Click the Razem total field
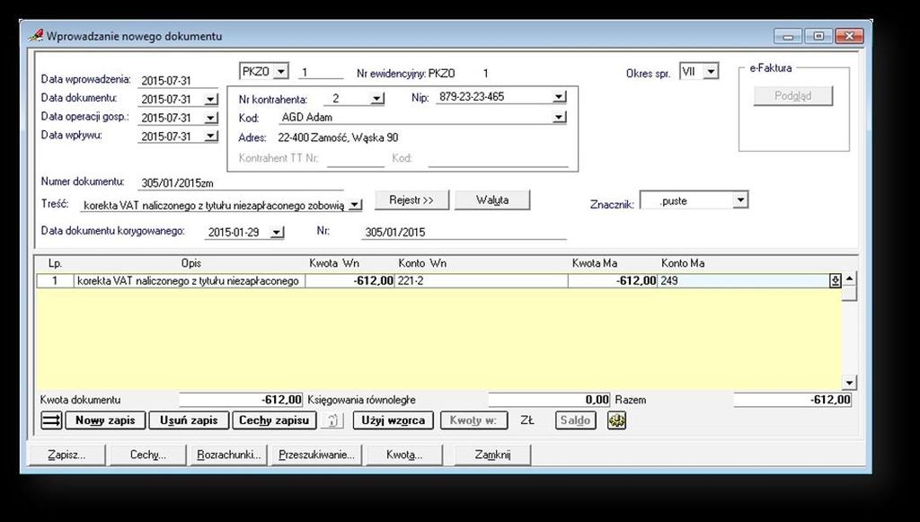 point(792,400)
